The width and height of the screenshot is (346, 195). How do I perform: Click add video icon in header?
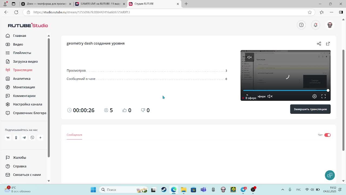click(x=301, y=25)
